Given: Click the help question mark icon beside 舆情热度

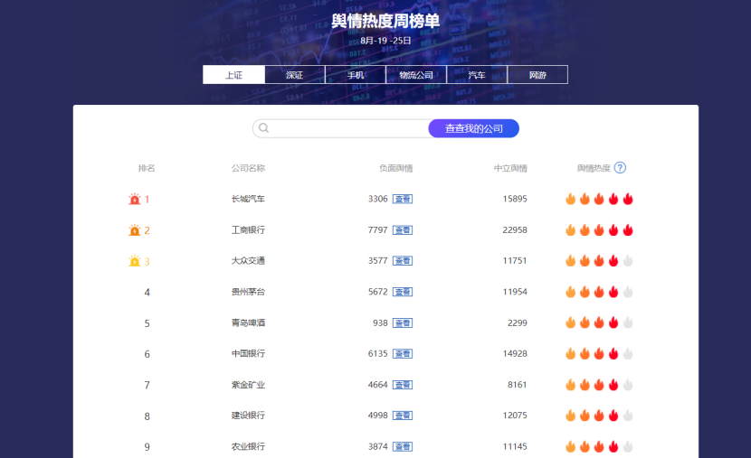Looking at the screenshot, I should (x=620, y=168).
